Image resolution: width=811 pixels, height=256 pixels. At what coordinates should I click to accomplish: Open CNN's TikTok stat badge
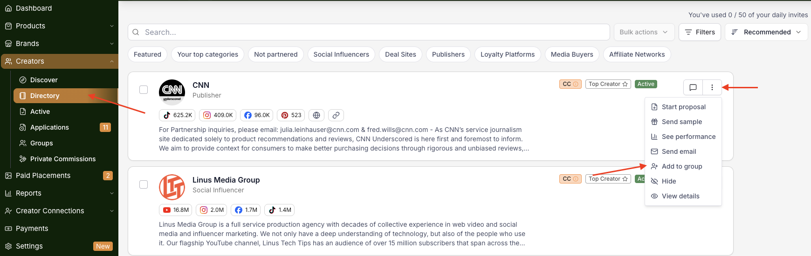(177, 115)
